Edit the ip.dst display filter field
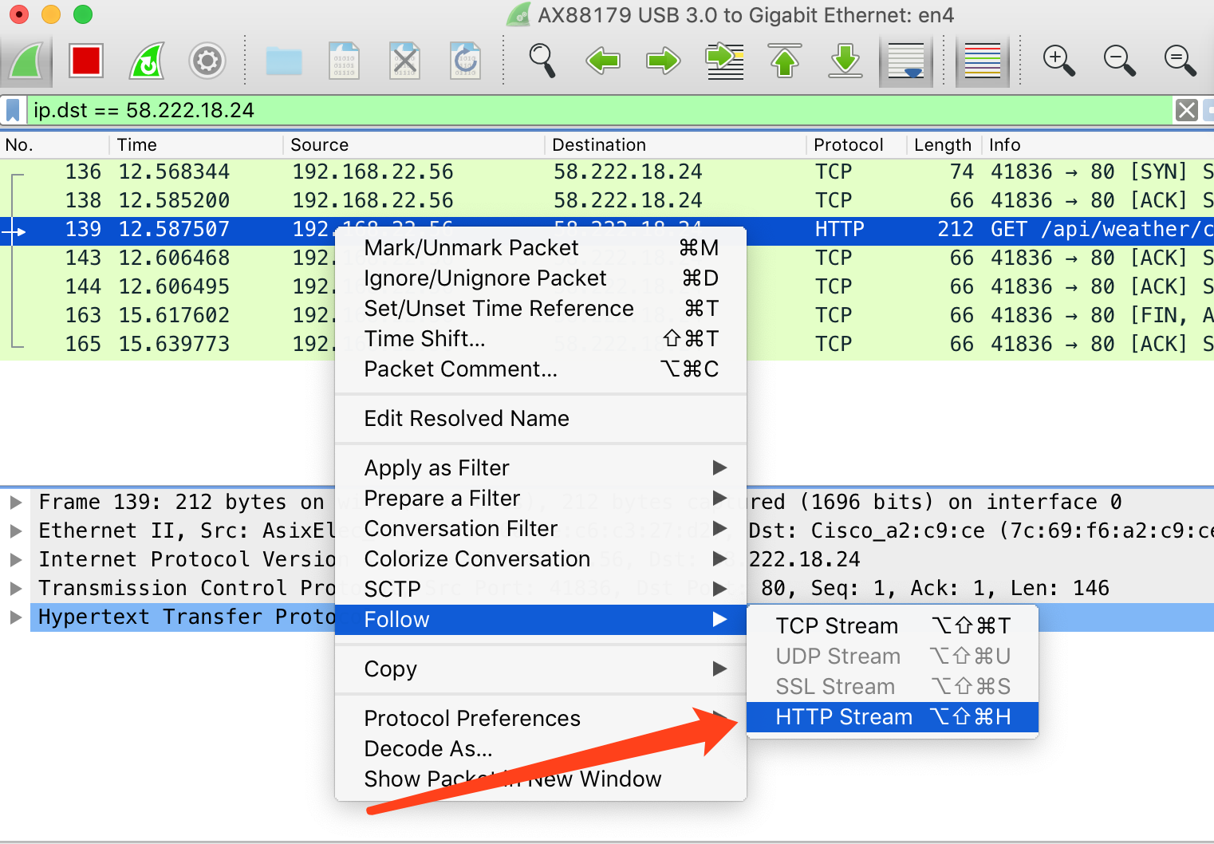The height and width of the screenshot is (844, 1214). click(x=598, y=110)
